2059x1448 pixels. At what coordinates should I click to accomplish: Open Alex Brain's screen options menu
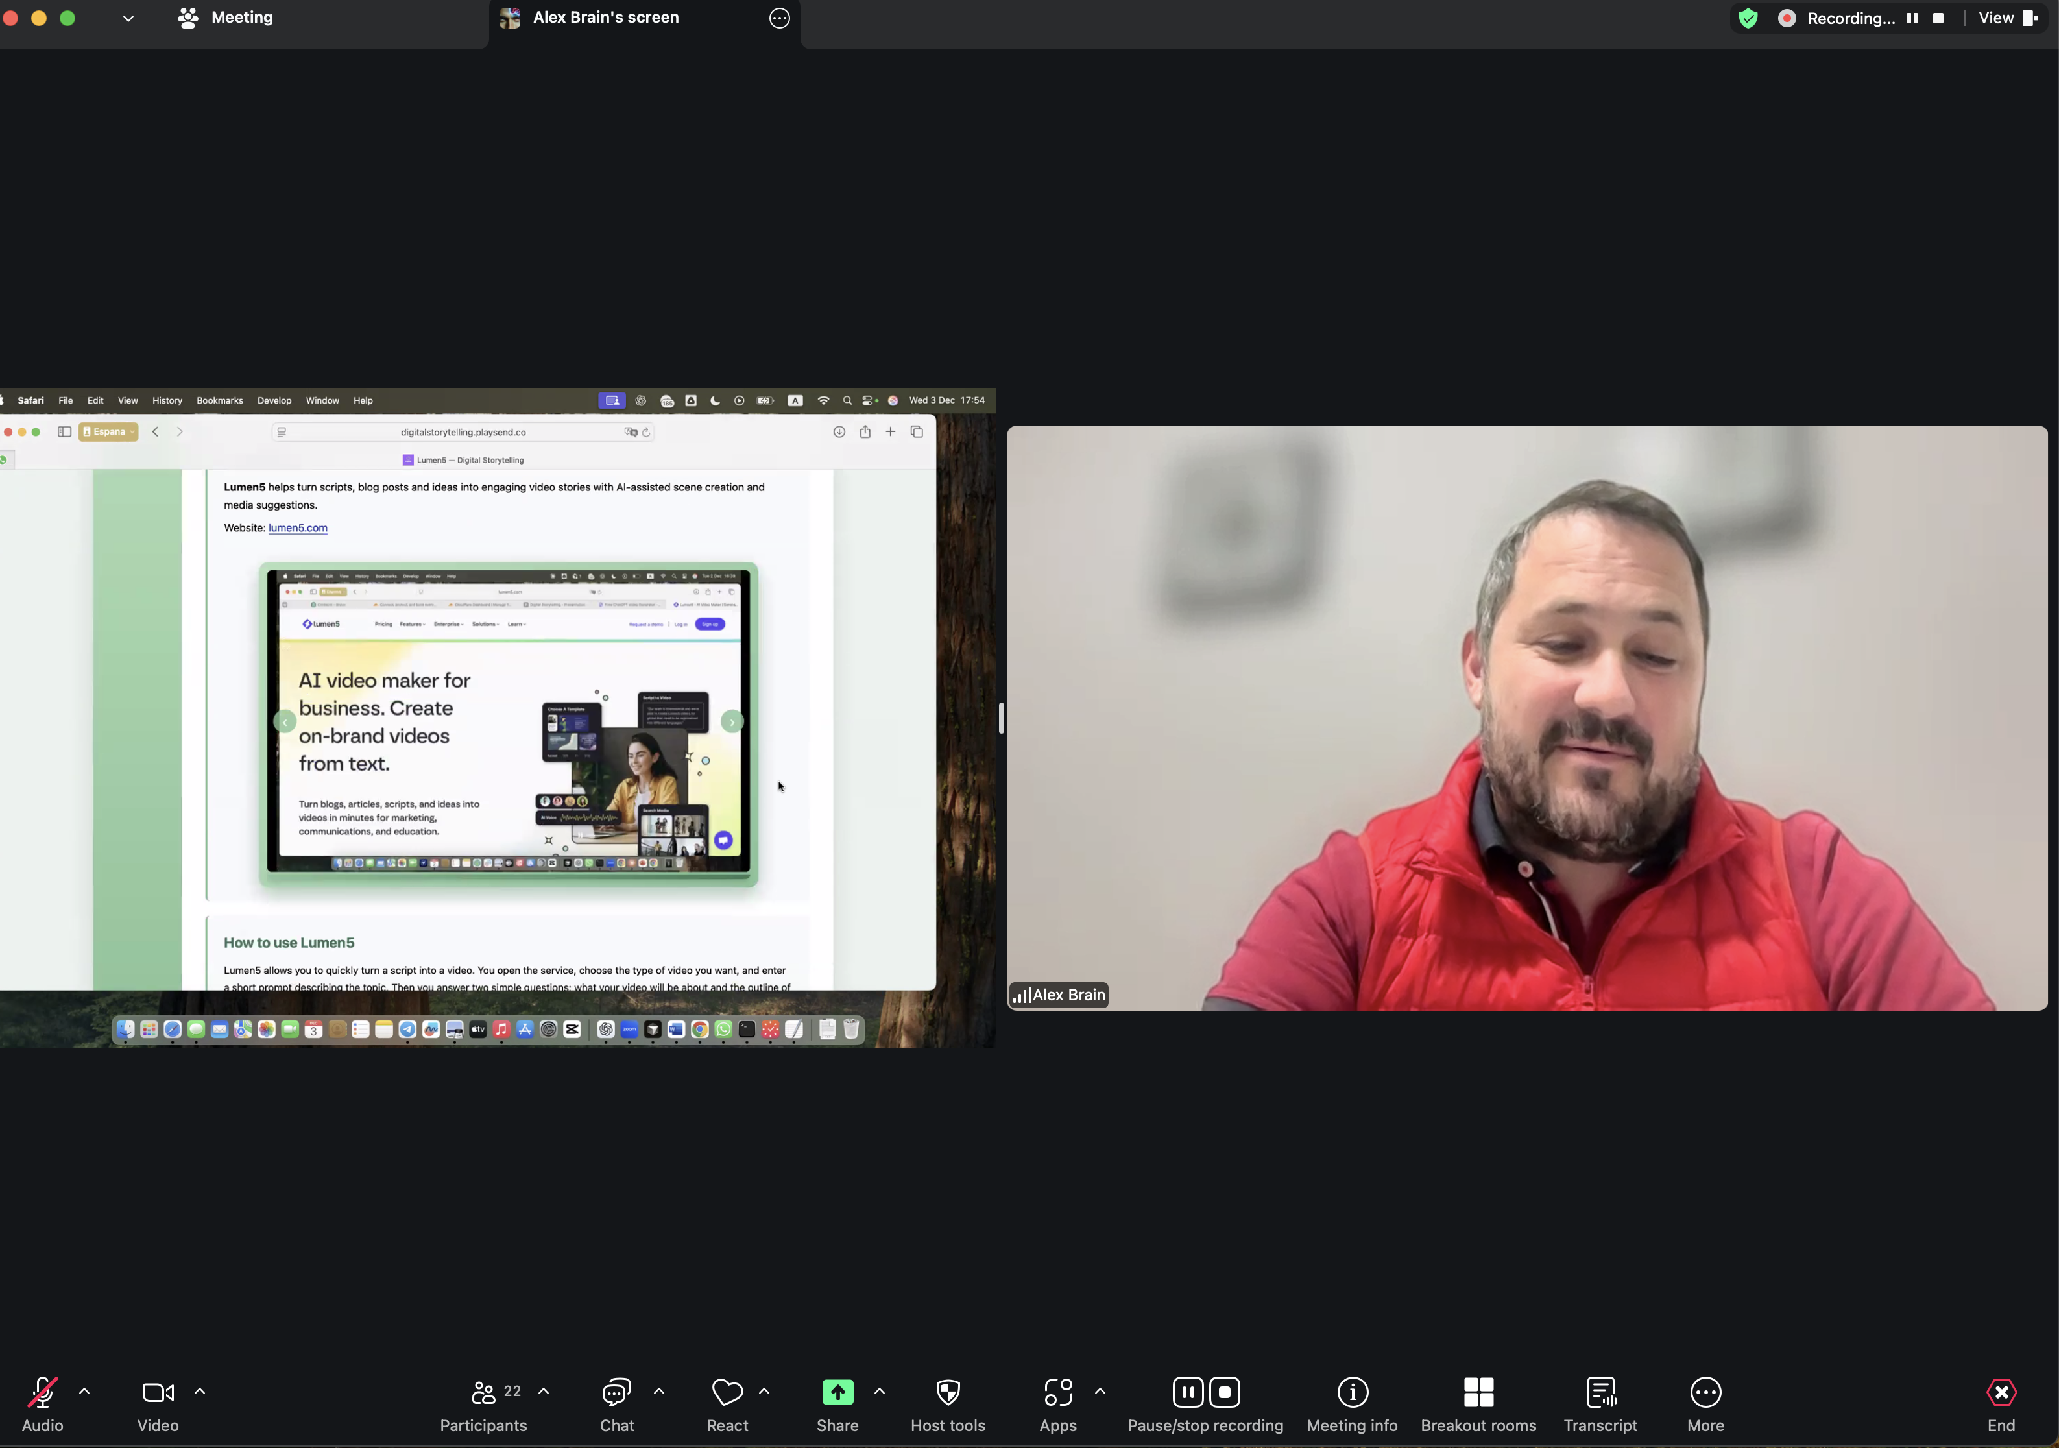(779, 18)
